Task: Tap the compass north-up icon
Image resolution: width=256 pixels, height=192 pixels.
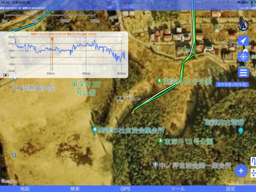Action: point(243,25)
